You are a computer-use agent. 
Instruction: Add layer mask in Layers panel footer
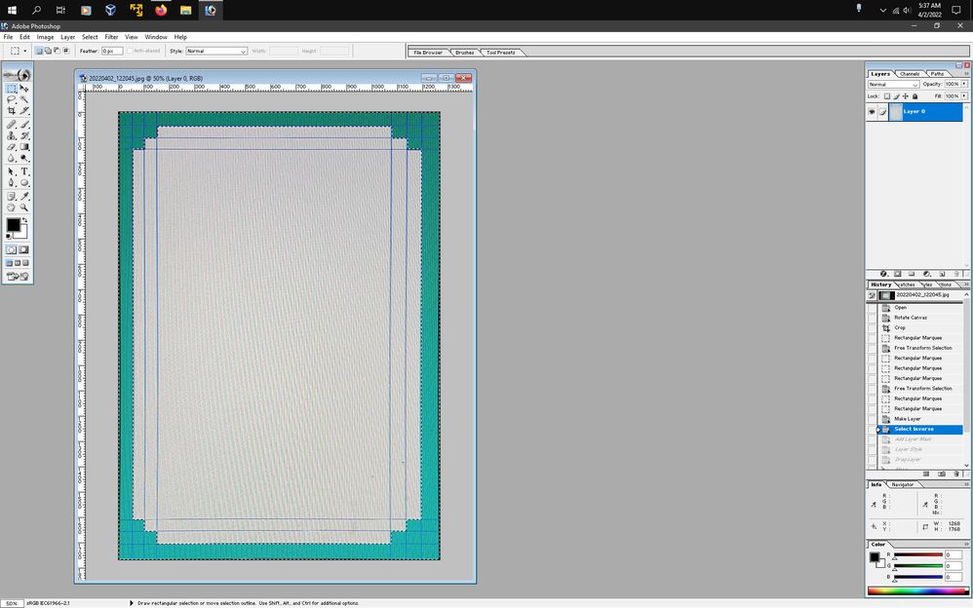coord(897,274)
